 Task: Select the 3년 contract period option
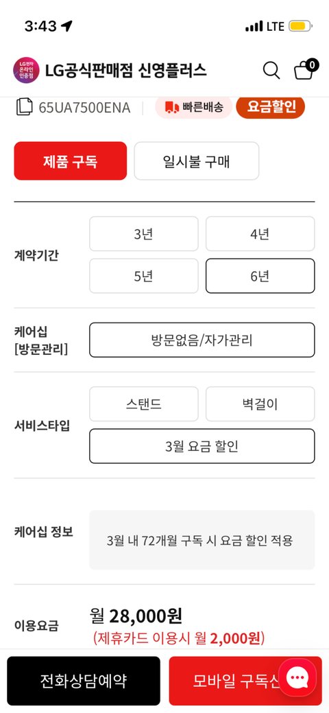(144, 234)
